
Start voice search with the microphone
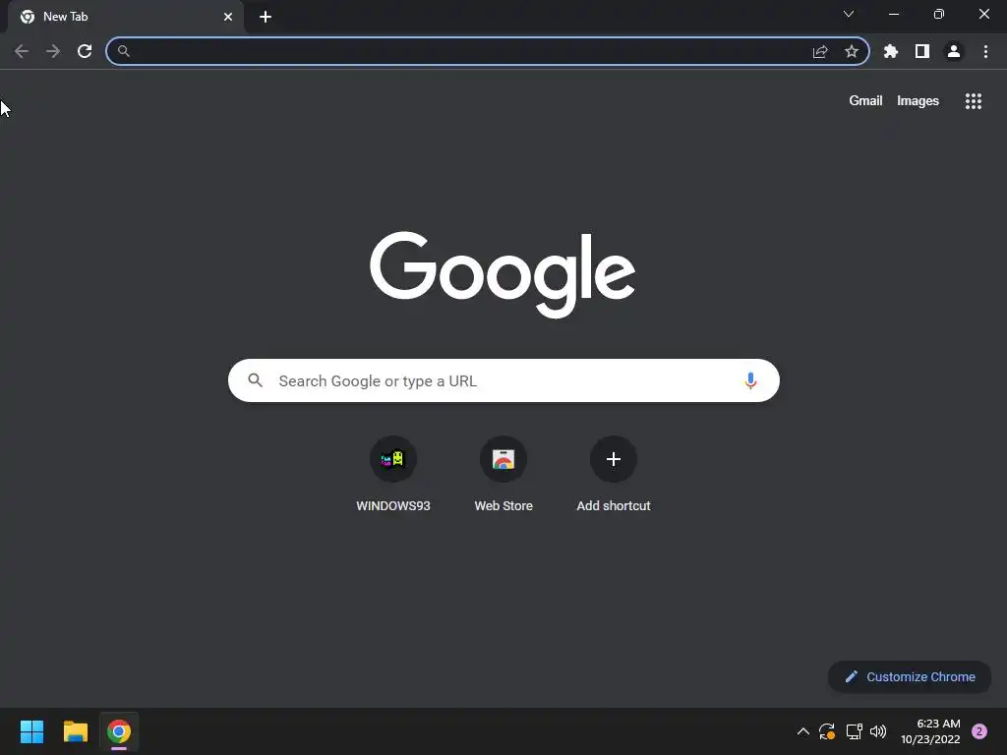tap(750, 380)
